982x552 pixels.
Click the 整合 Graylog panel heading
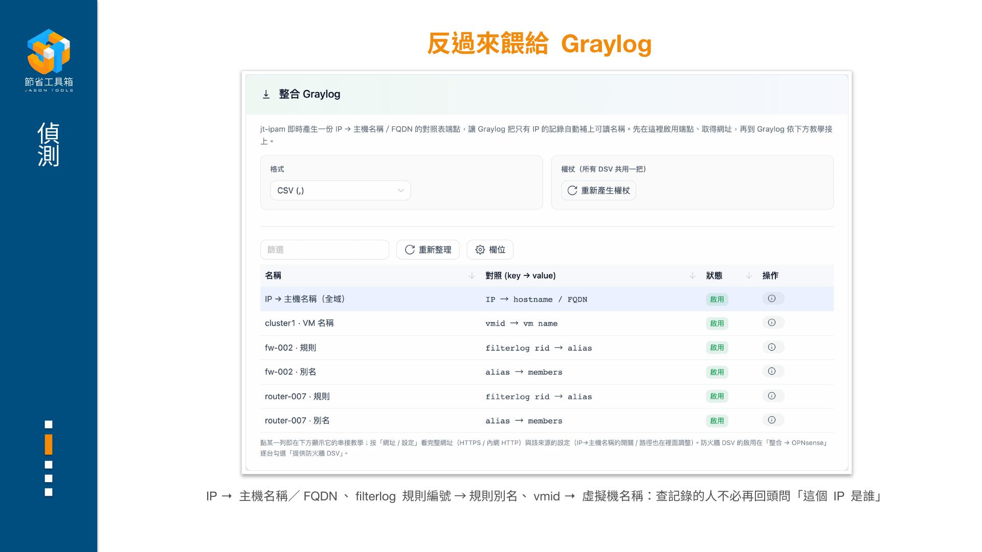[309, 94]
